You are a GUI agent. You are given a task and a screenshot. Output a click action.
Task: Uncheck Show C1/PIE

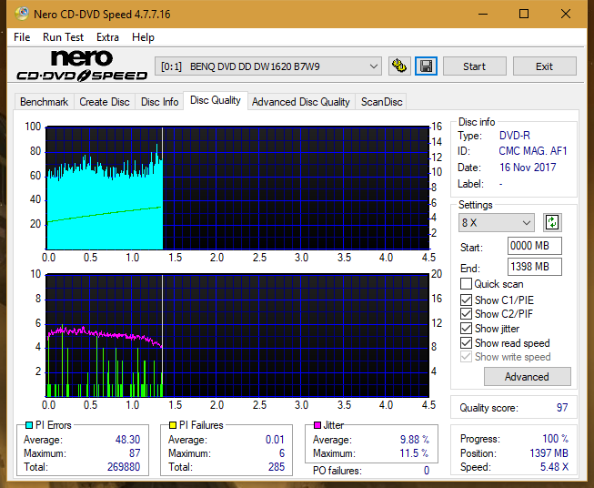click(x=466, y=300)
